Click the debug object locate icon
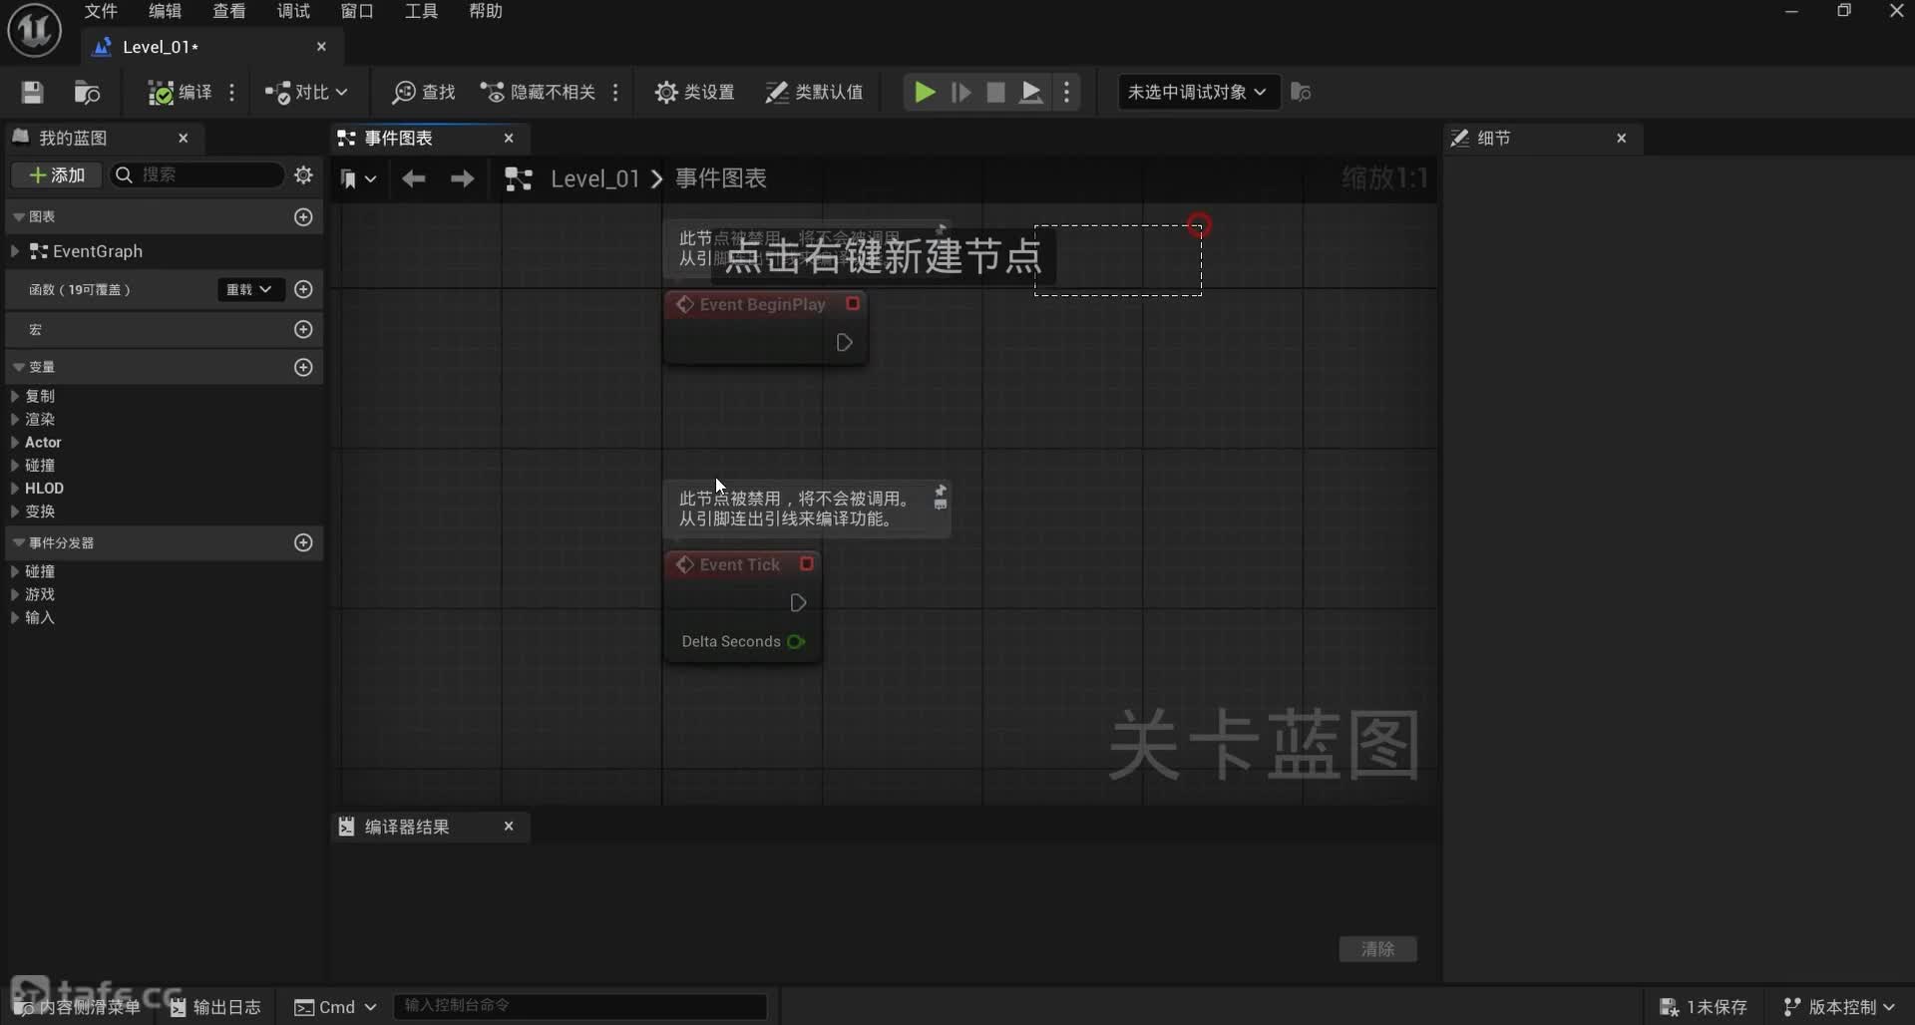 [1301, 93]
